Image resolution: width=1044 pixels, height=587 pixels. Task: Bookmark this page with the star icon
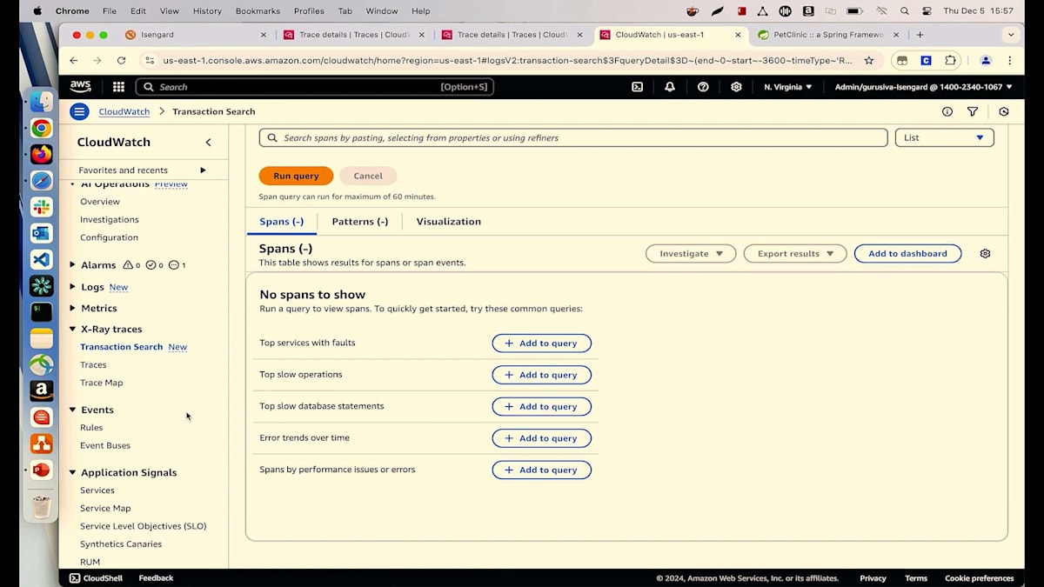[868, 60]
